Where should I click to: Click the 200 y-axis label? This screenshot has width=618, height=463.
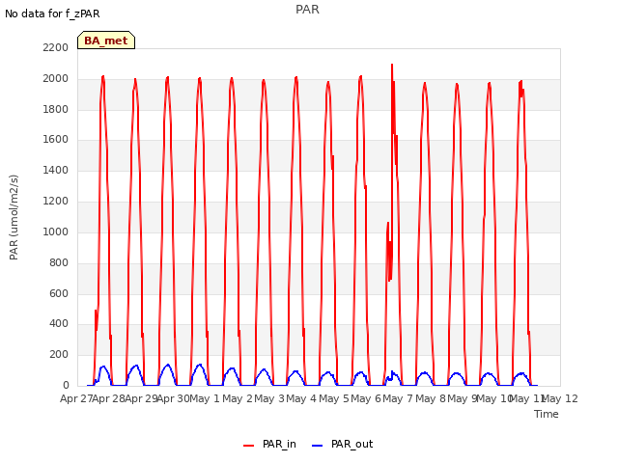pos(59,354)
